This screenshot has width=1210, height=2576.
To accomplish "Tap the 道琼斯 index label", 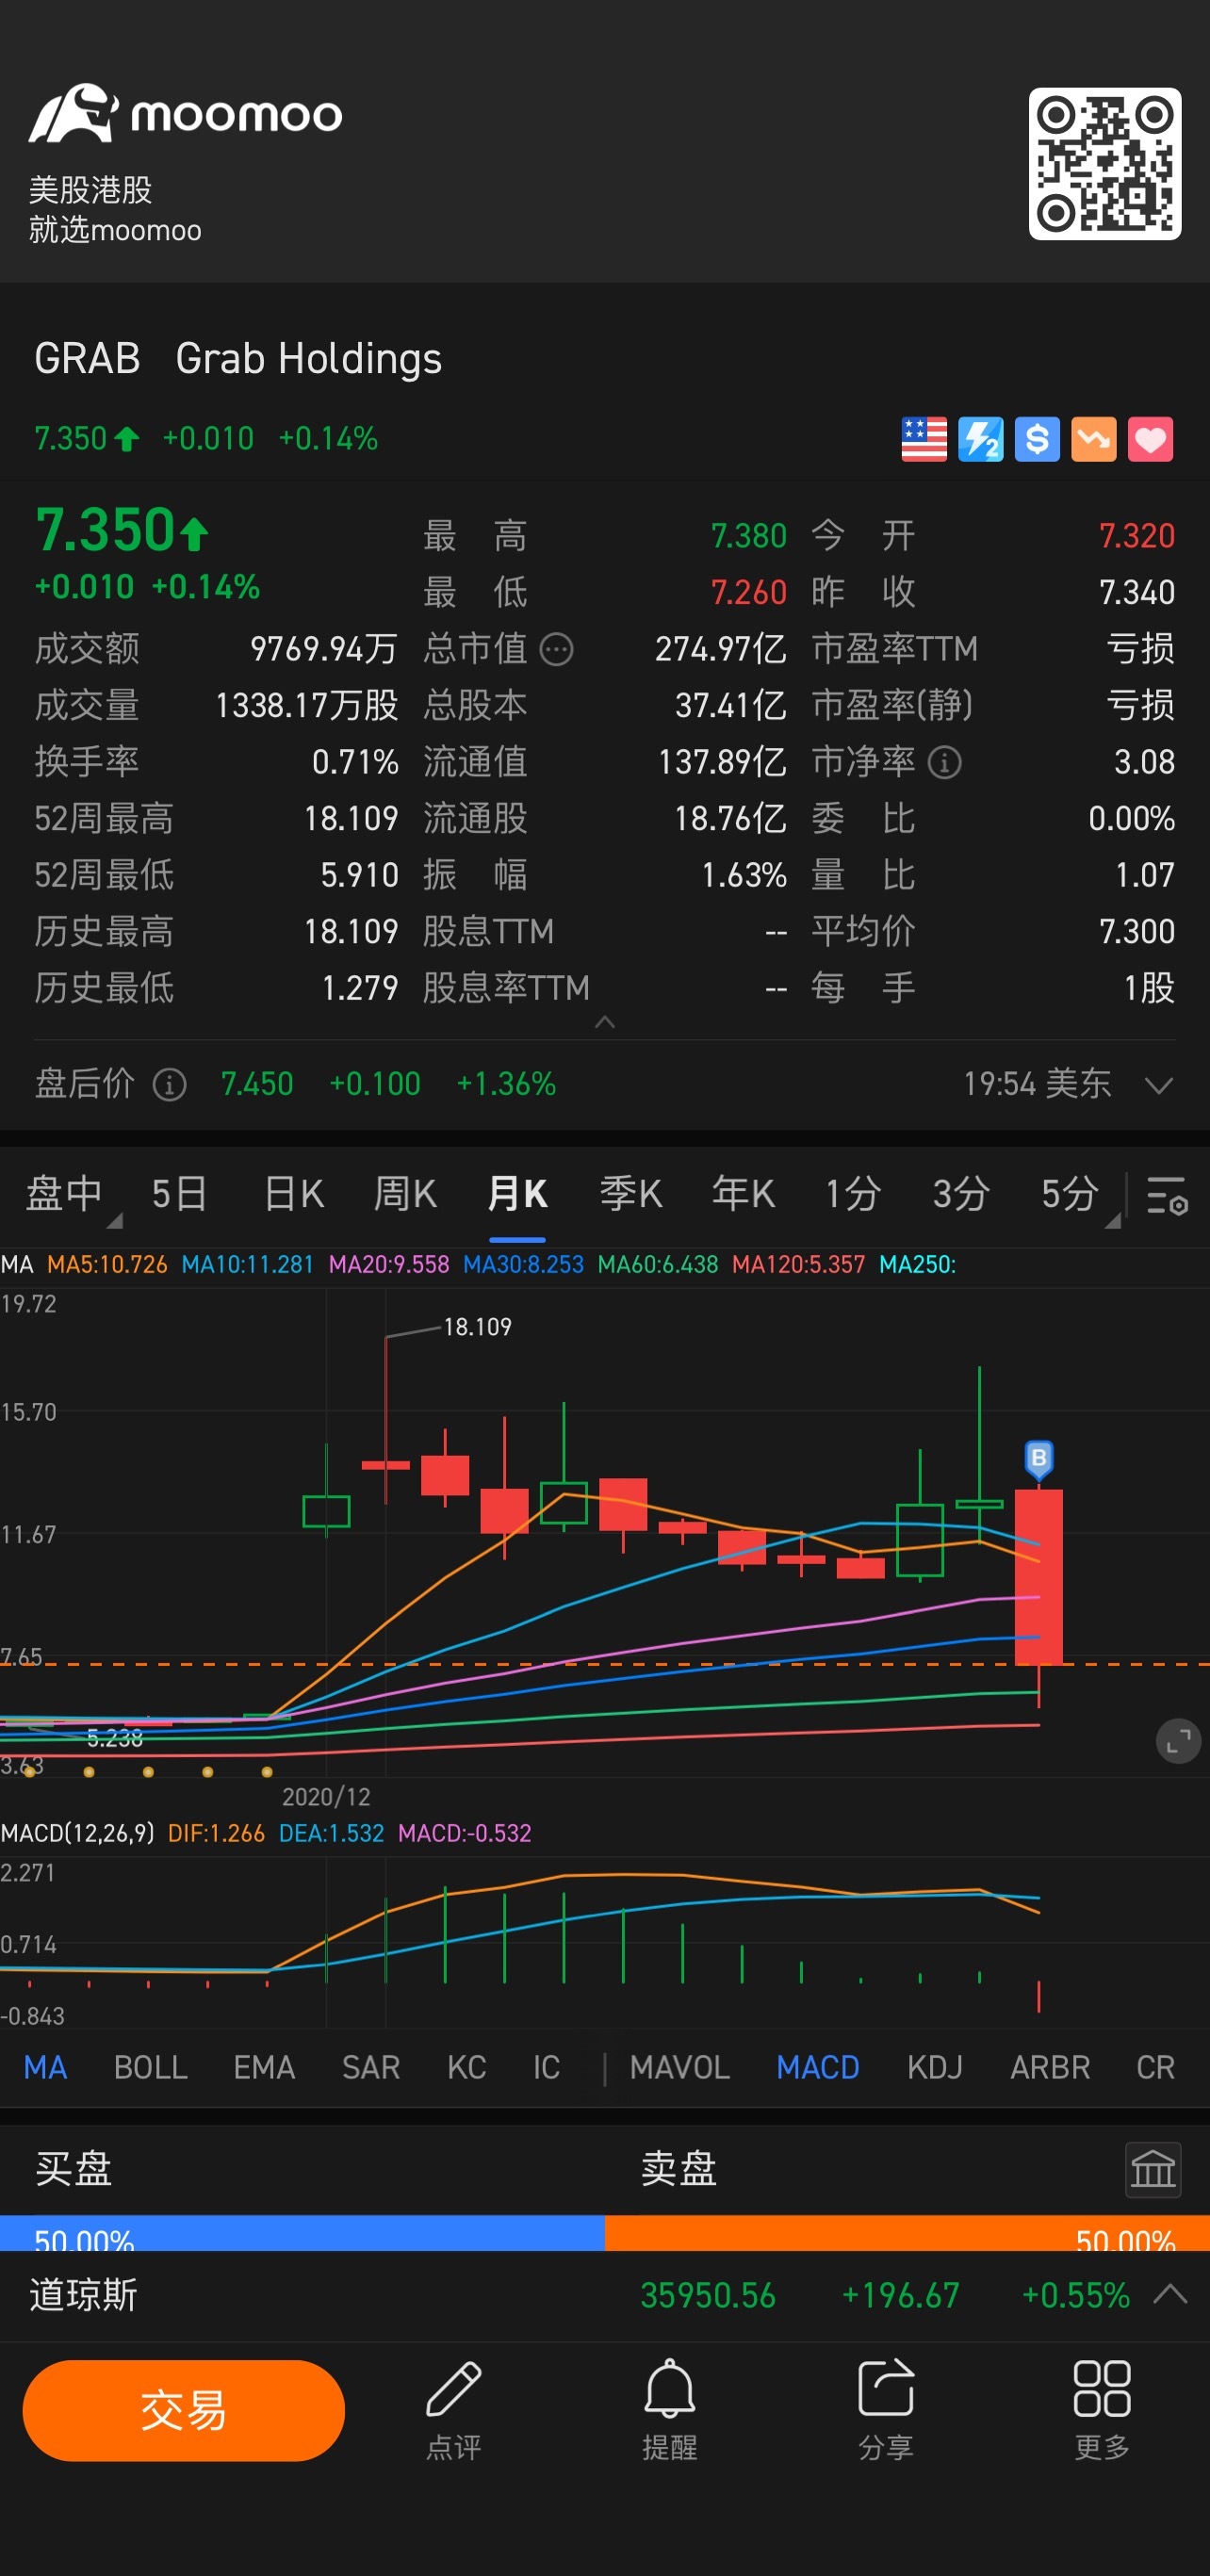I will [83, 2294].
